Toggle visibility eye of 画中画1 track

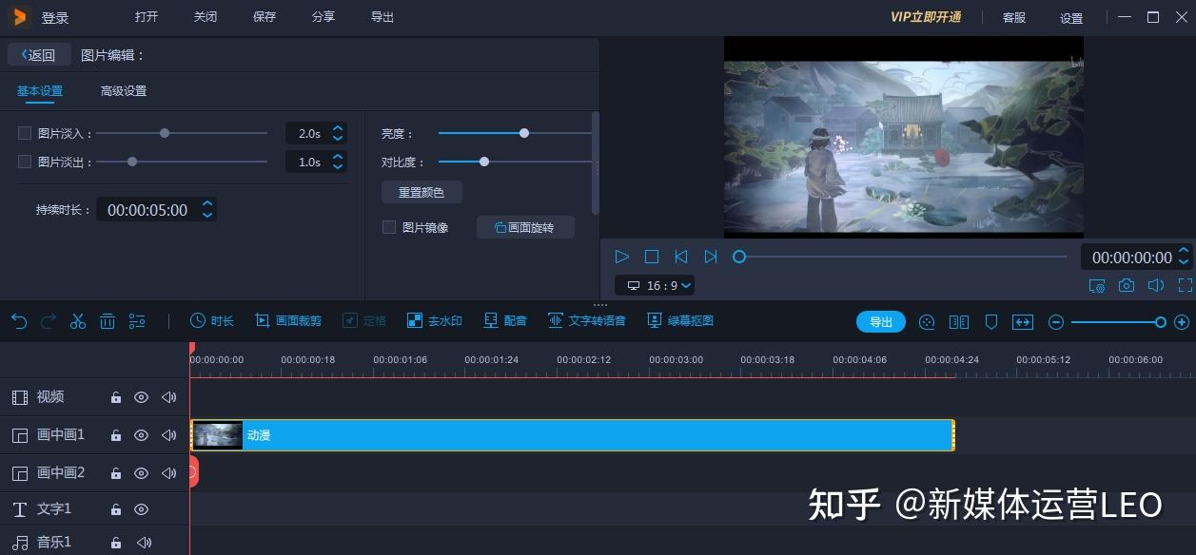[141, 435]
